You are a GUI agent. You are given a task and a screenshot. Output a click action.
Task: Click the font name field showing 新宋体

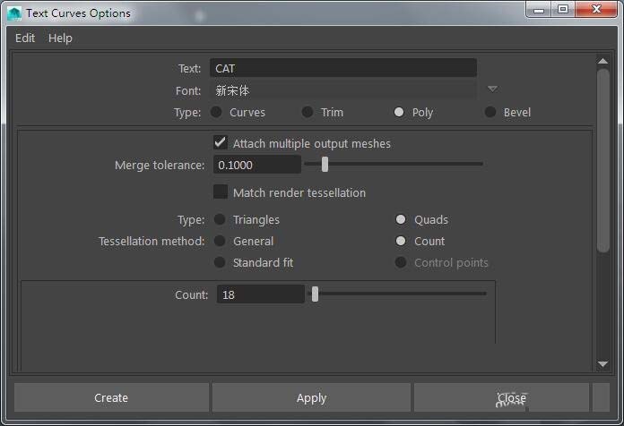343,90
